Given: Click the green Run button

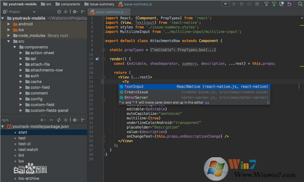Looking at the screenshot, I should coord(234,4).
